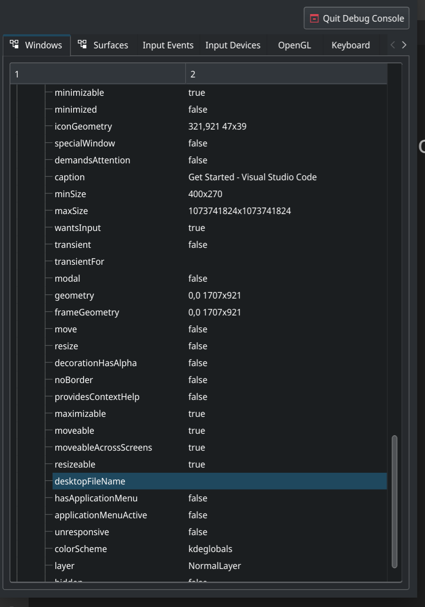
Task: Select the caption property row
Action: coord(188,177)
